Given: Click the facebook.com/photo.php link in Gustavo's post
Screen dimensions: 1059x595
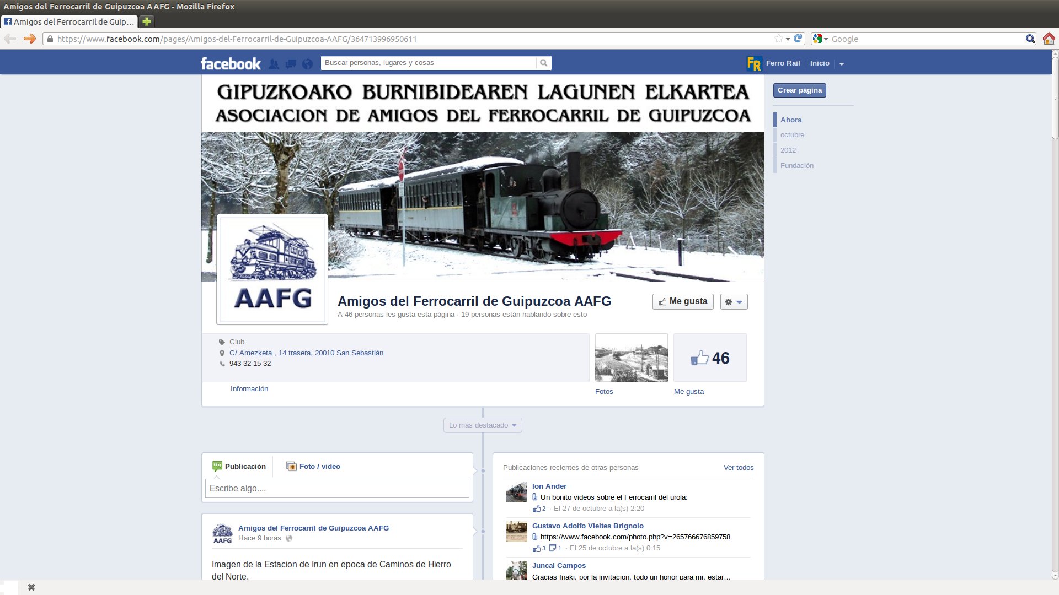Looking at the screenshot, I should click(635, 537).
